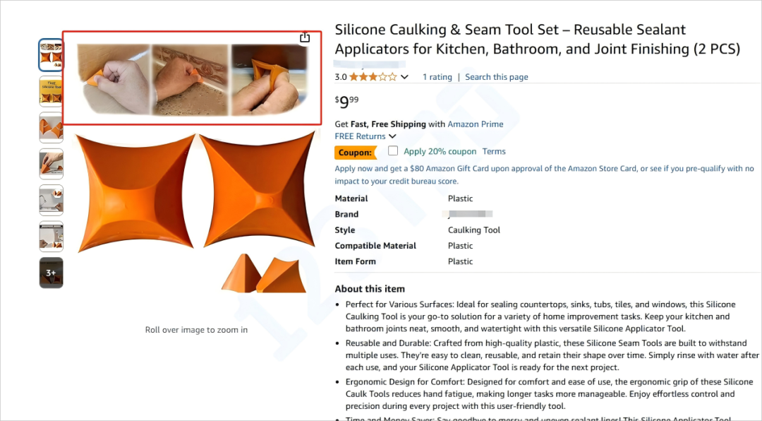
Task: View the yellow 'Silicone Tool' thumbnail
Action: 52,91
